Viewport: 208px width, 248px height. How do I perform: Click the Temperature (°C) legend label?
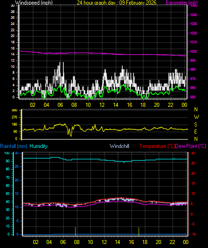click(x=157, y=146)
